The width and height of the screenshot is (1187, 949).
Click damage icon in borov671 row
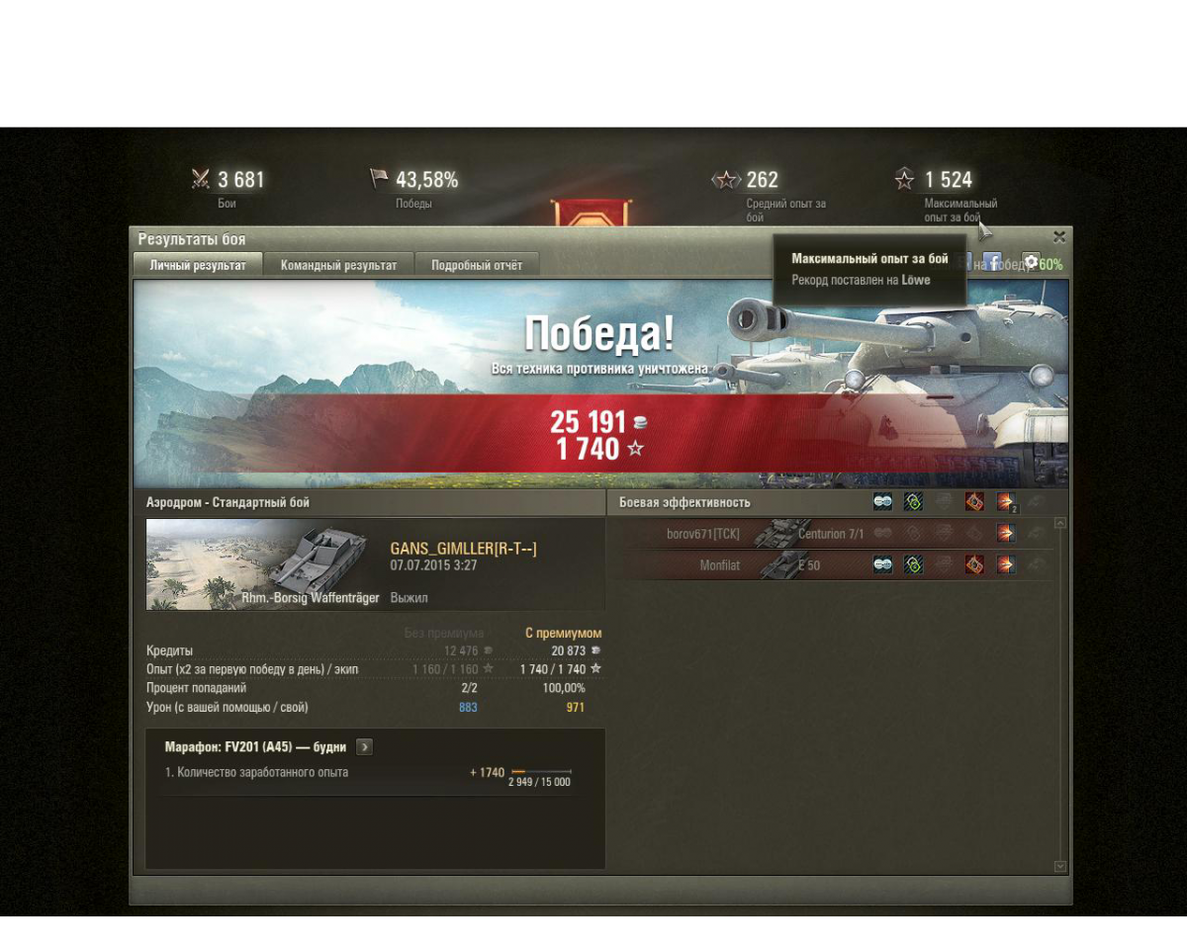coord(1005,534)
